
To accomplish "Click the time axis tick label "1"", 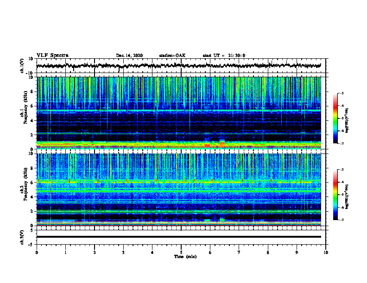I will pos(65,252).
